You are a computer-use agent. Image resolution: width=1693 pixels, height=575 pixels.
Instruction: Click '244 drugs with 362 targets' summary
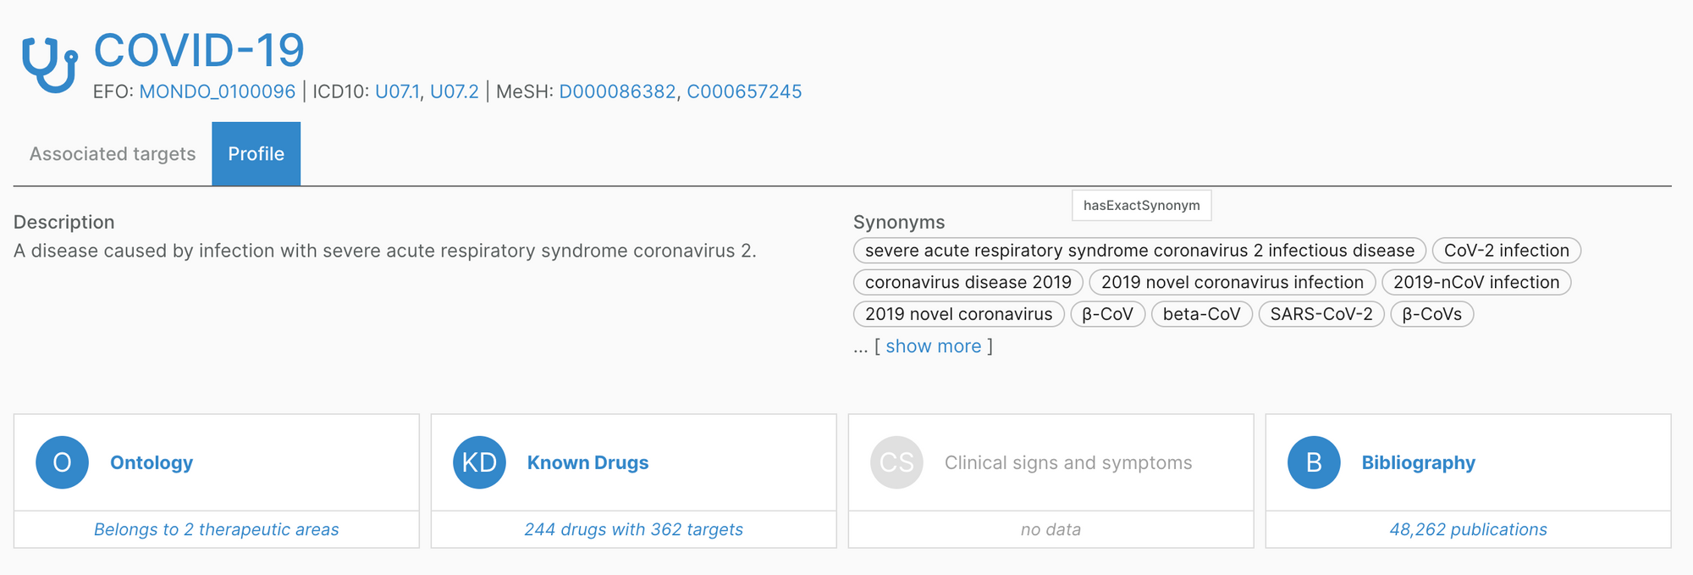point(633,529)
